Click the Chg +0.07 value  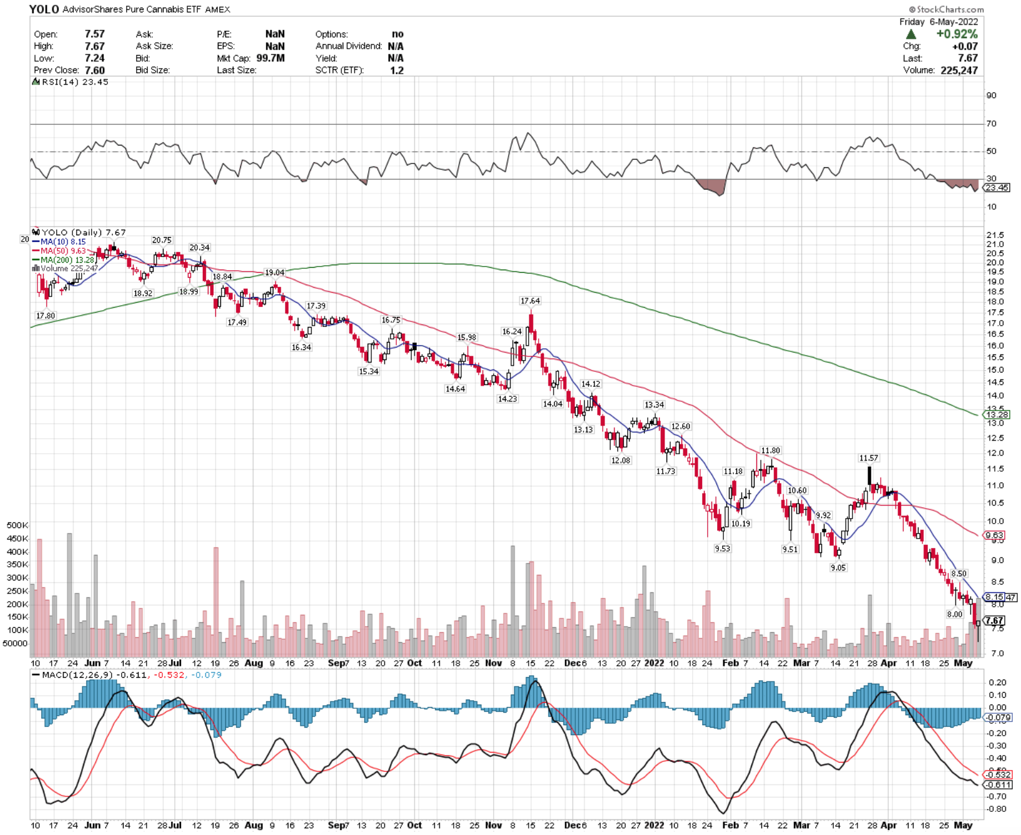[965, 46]
